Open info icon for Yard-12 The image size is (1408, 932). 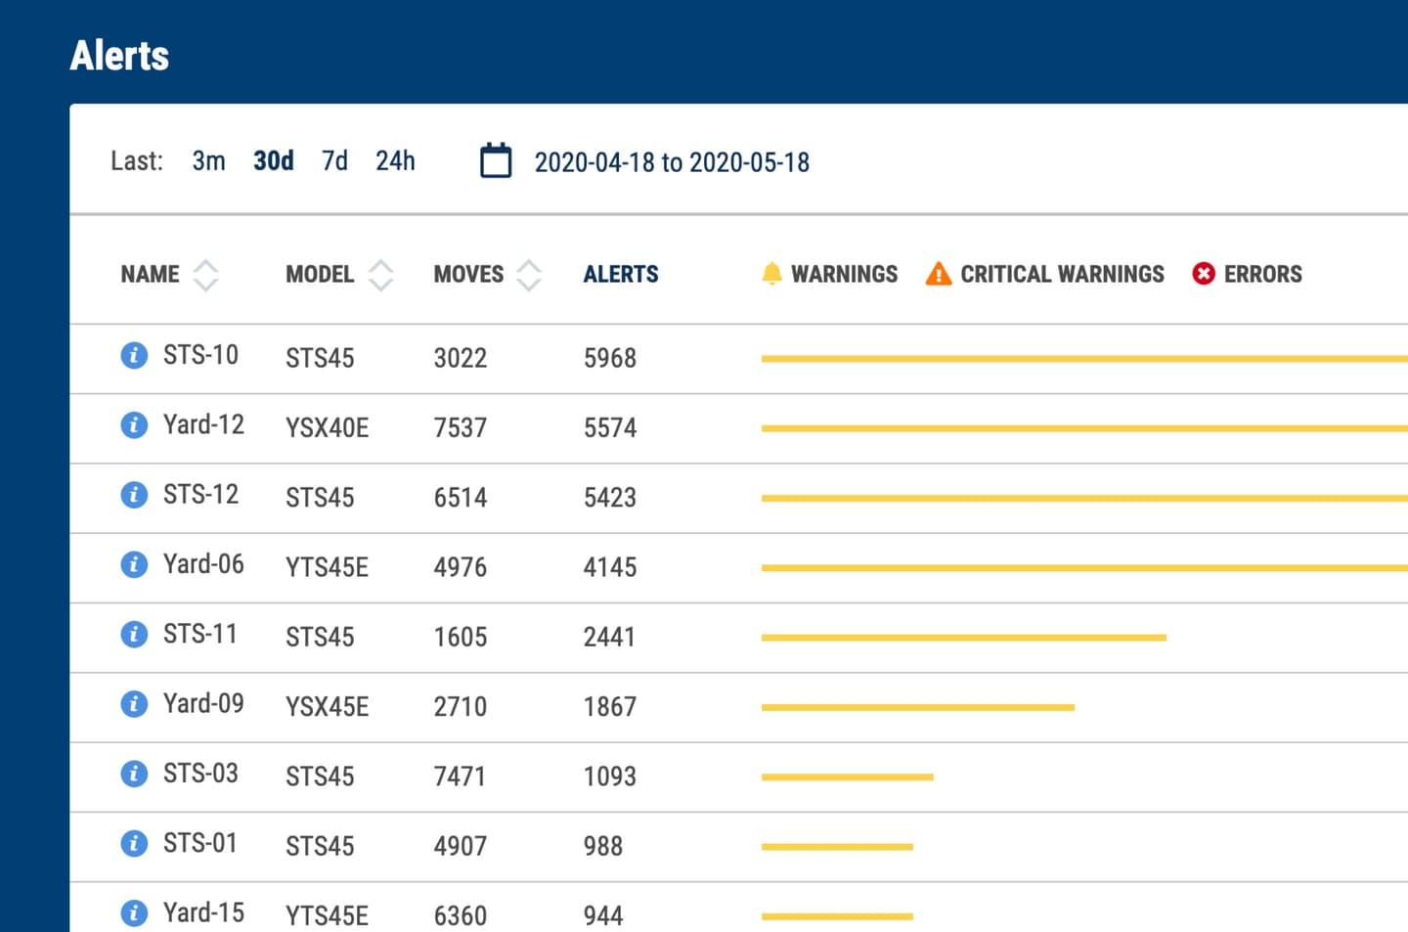click(134, 425)
